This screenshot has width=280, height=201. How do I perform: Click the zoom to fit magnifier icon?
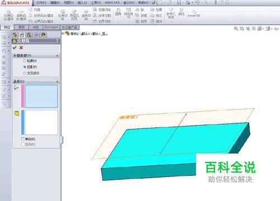[x=236, y=28]
